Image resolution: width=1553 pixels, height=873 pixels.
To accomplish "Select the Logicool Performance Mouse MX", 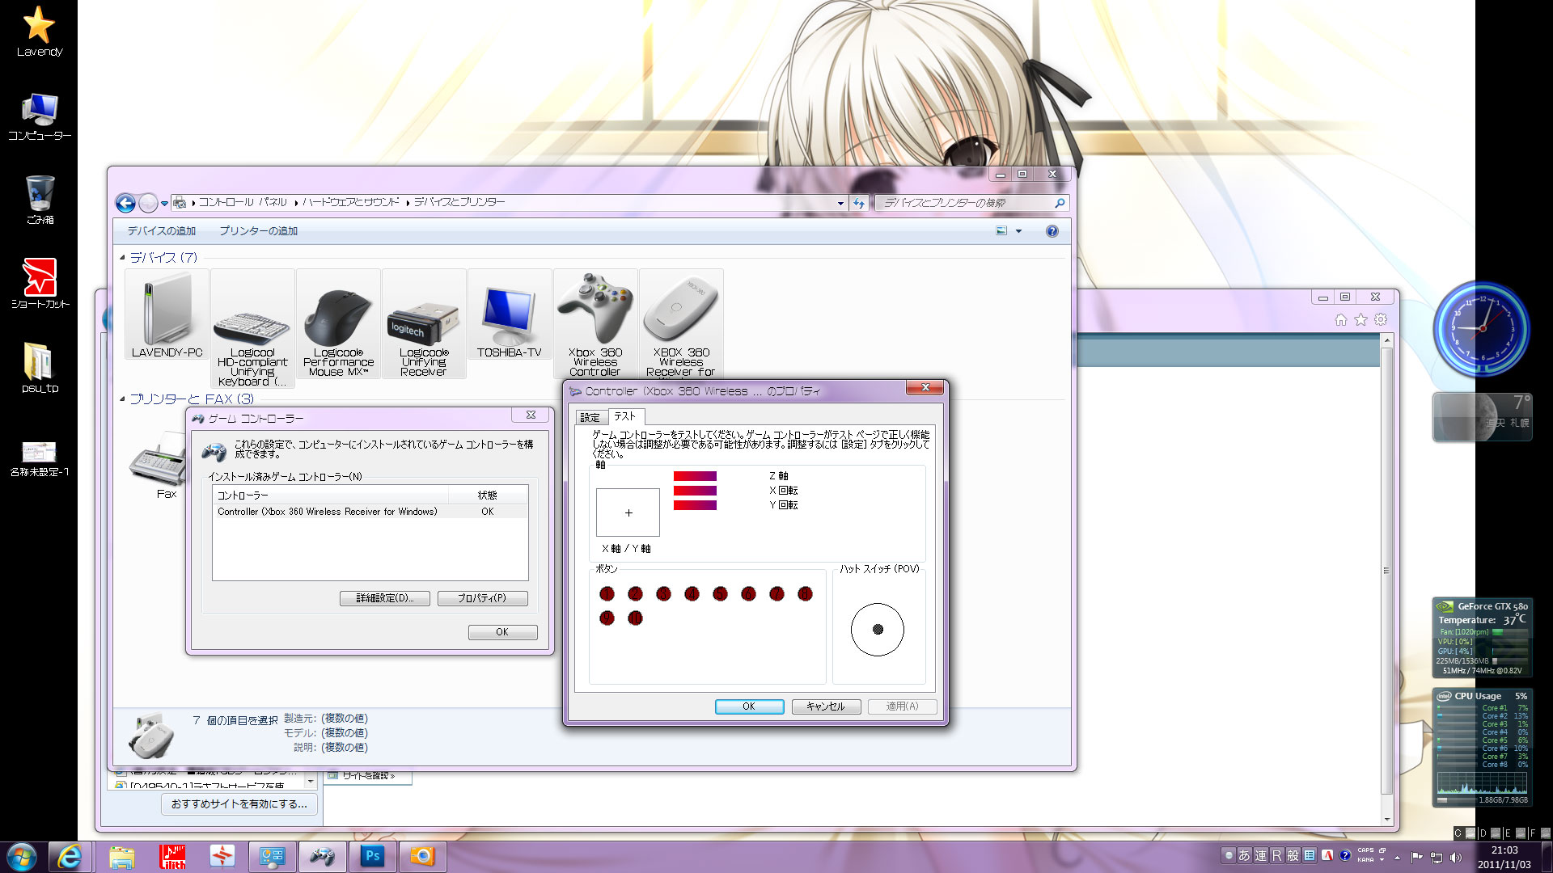I will 338,323.
